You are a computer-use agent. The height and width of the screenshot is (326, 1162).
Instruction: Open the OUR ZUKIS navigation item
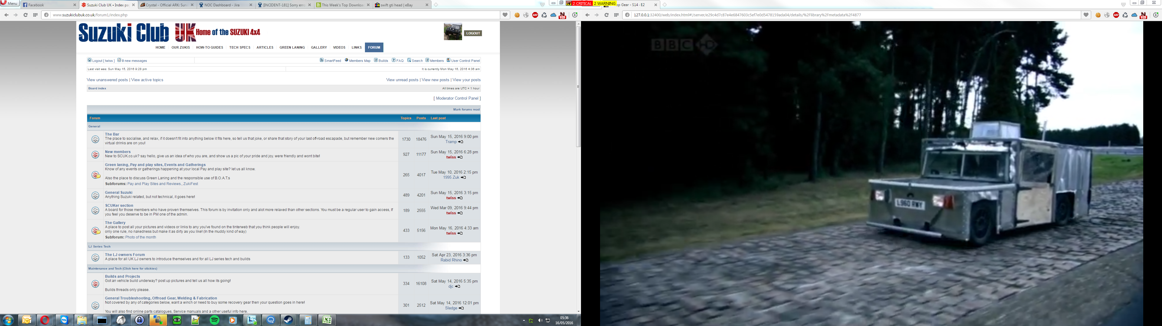[x=180, y=47]
